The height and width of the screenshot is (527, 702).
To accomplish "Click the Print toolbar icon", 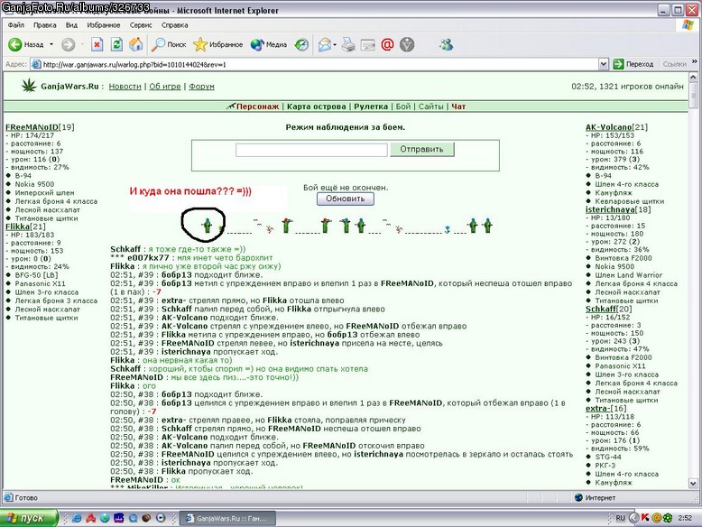I will tap(348, 44).
